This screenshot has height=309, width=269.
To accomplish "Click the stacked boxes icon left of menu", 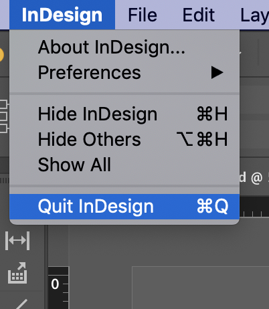I will [x=4, y=116].
